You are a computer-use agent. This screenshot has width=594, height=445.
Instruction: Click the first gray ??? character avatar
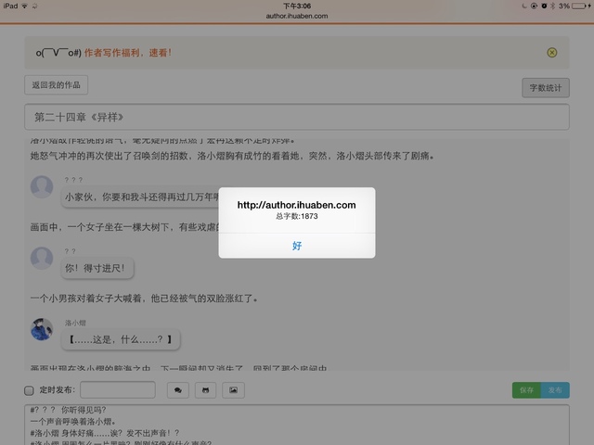click(42, 187)
